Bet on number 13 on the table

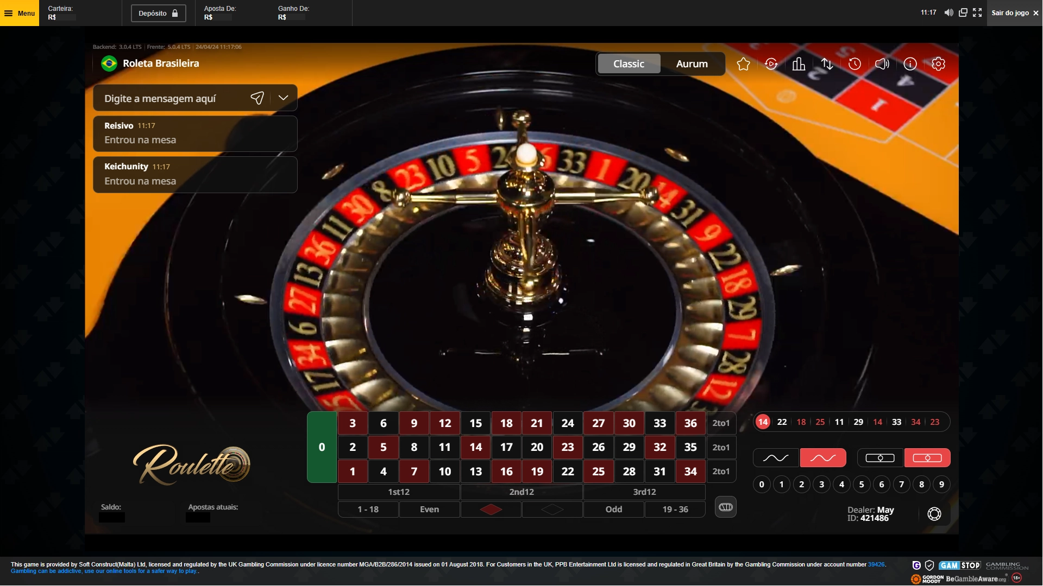[x=476, y=472]
